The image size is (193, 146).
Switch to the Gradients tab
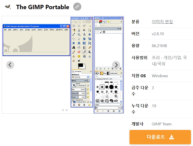click(112, 73)
